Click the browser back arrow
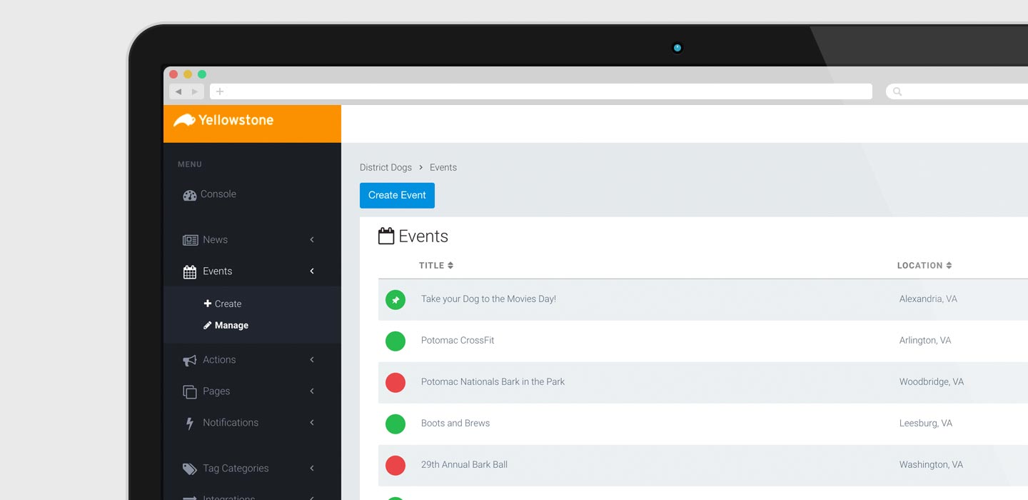The image size is (1028, 500). (178, 91)
